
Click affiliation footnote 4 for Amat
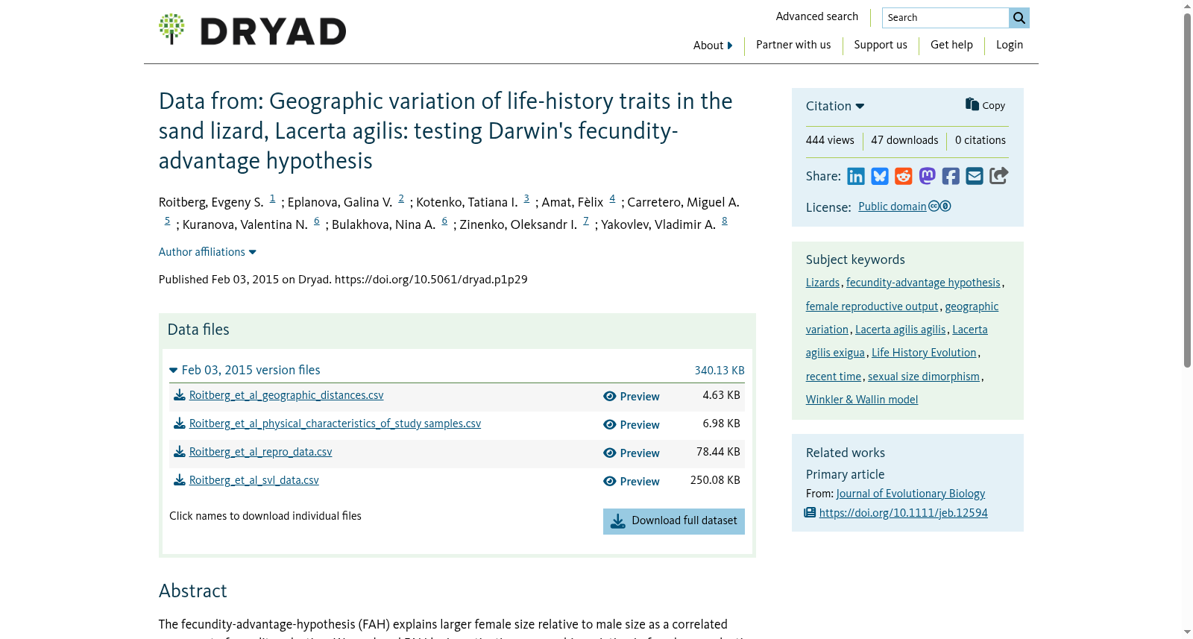(612, 198)
